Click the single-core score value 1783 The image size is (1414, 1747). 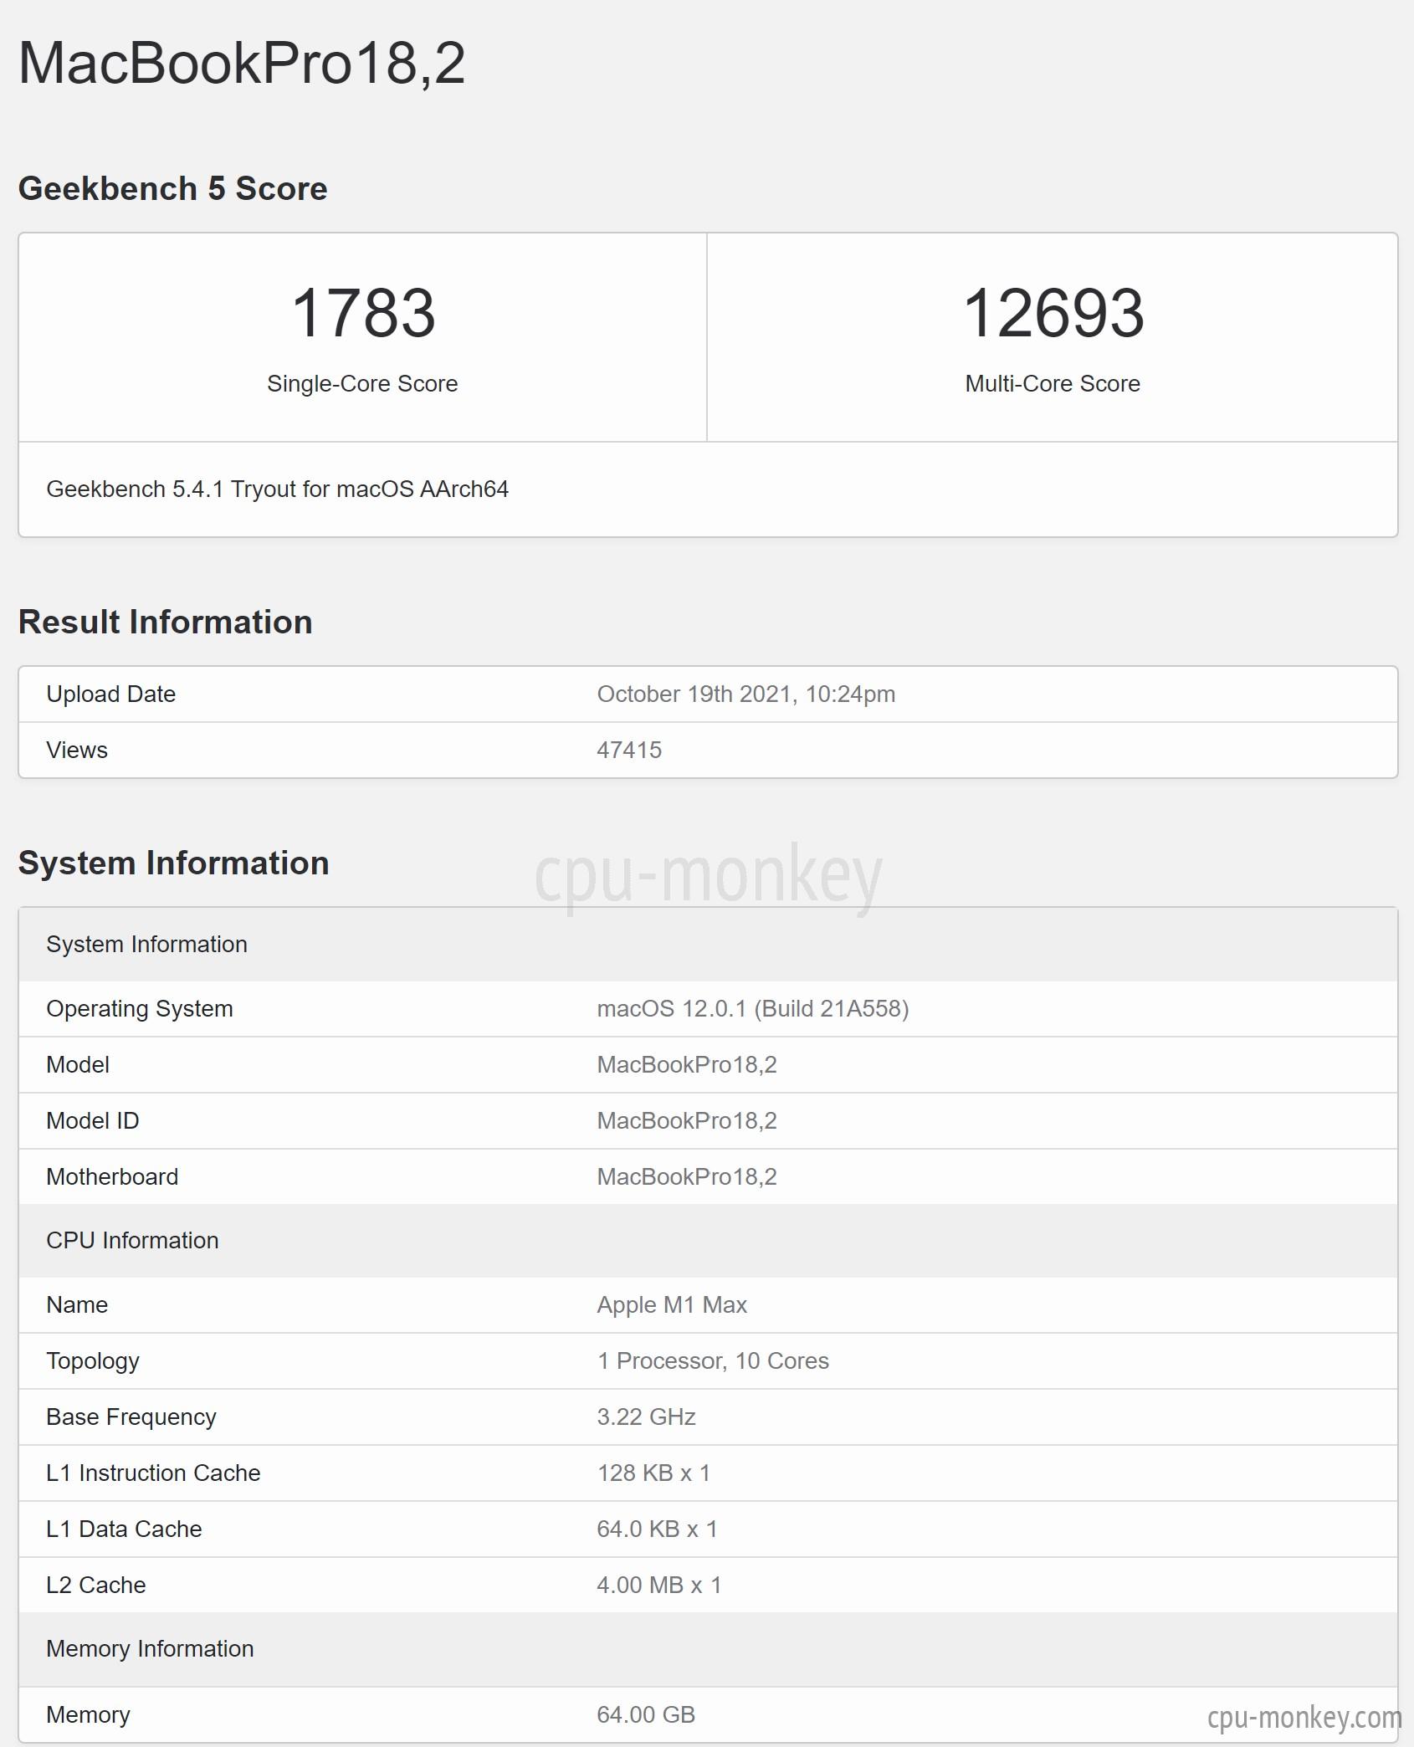(363, 313)
